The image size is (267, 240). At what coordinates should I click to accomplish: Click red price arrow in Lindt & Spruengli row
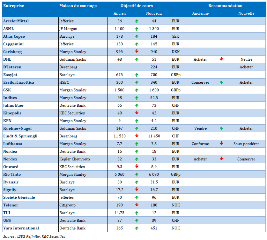137,136
